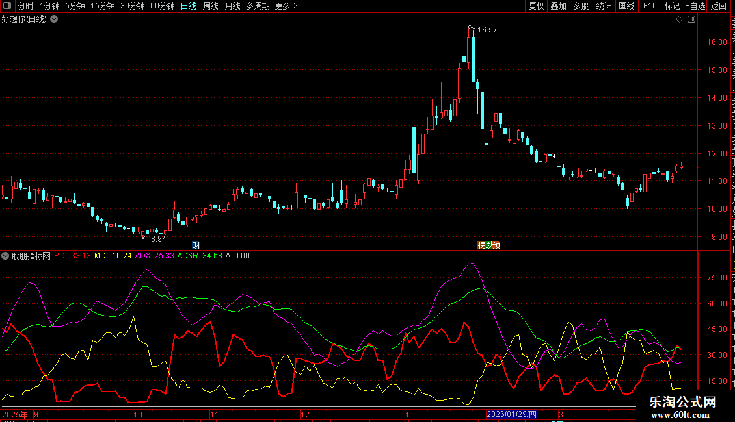Toggle the right side panel icon
Screen dimensions: 735x422
(690, 19)
